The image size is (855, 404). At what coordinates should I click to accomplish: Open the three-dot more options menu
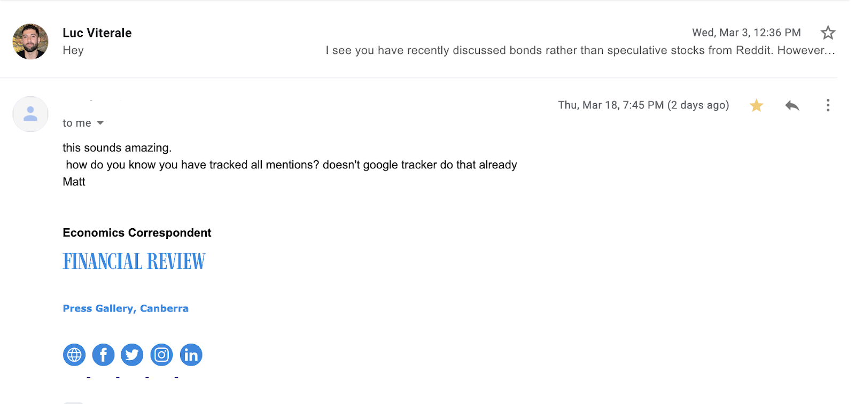pos(828,105)
